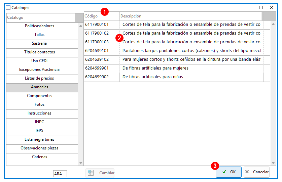Click the catalog list scroll down arrow
This screenshot has width=282, height=182.
tap(81, 163)
